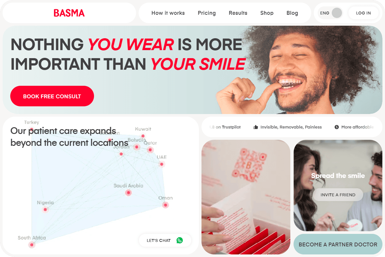Viewport: 385px width, 257px height.
Task: Open the Shop link
Action: click(x=267, y=13)
